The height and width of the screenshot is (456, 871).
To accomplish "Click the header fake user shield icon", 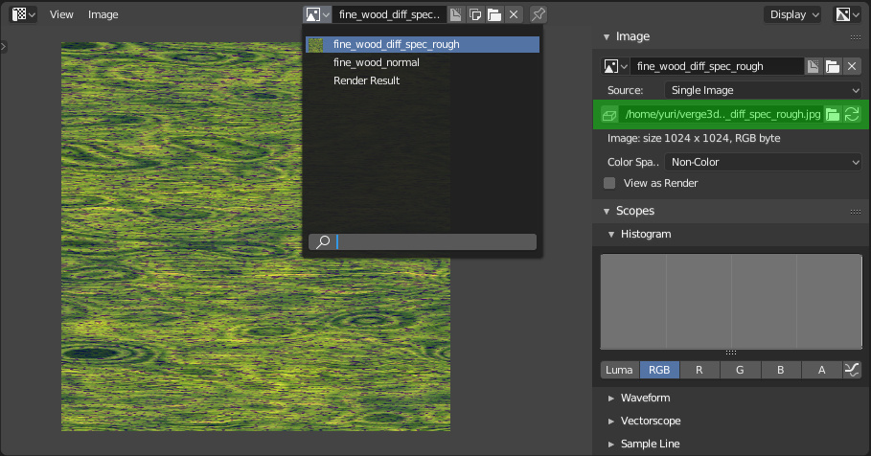I will point(457,14).
